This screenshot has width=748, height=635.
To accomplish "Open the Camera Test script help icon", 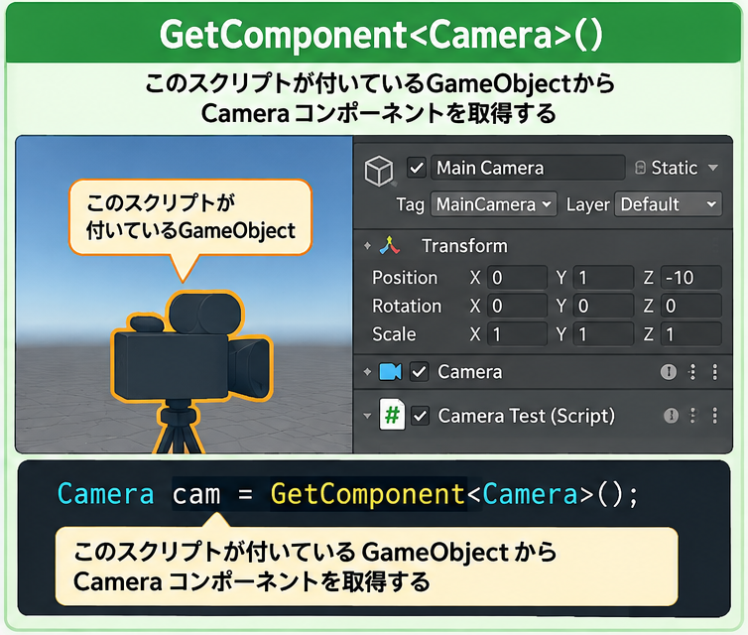I will (672, 416).
